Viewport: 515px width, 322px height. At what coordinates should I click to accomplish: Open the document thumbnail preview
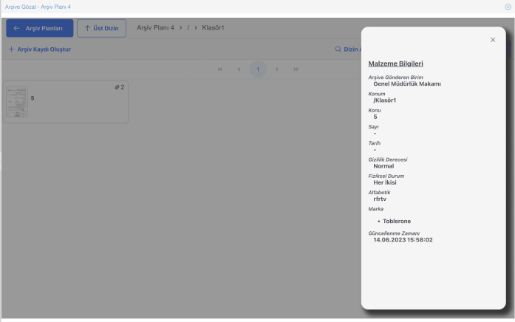pos(16,101)
